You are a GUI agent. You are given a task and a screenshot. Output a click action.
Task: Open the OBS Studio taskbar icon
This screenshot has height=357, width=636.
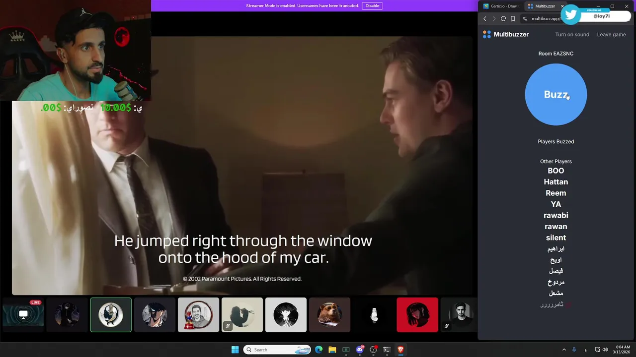[373, 350]
